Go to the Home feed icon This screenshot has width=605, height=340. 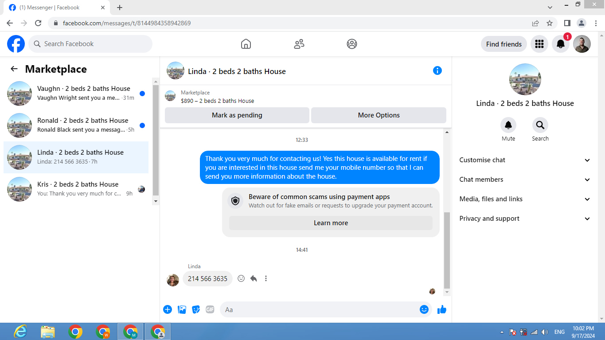point(246,44)
